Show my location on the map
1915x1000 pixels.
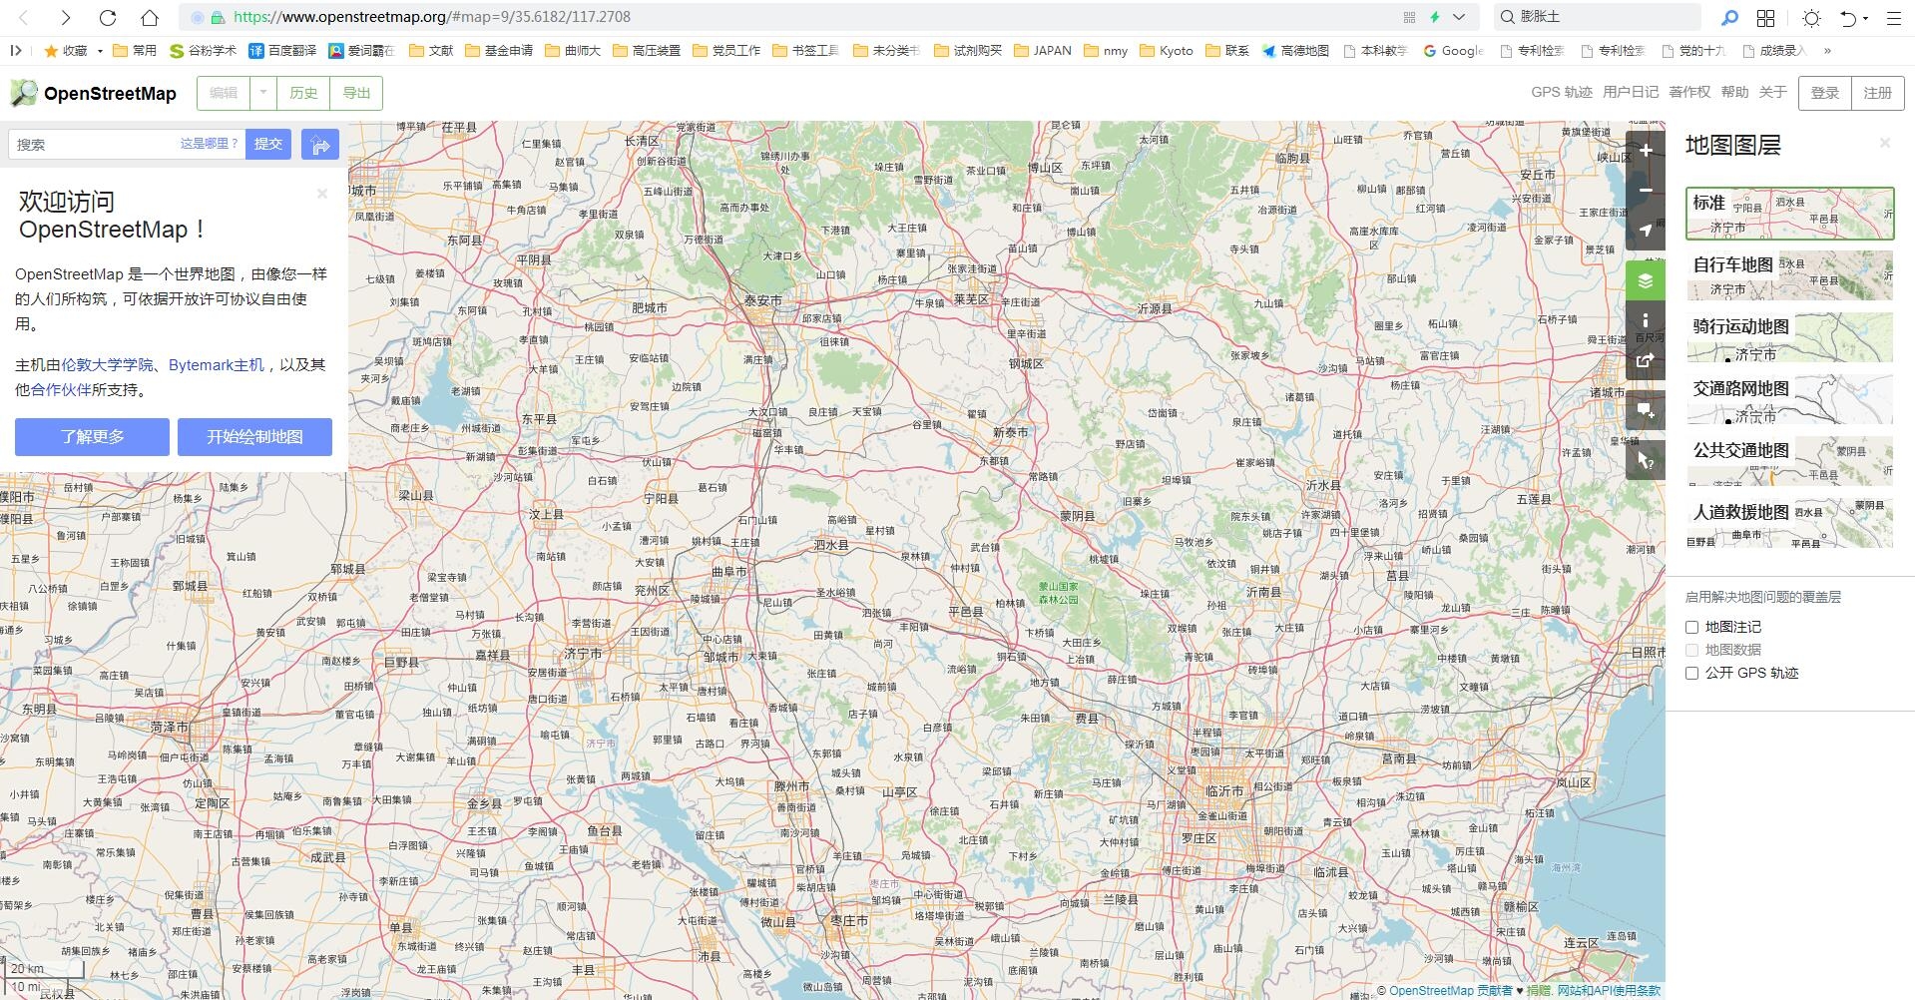click(x=1645, y=230)
